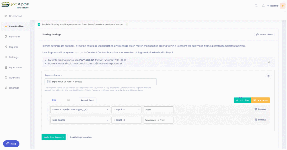The image size is (287, 150).
Task: Open the Is Equal To operator for Lead Source
Action: coord(127,120)
